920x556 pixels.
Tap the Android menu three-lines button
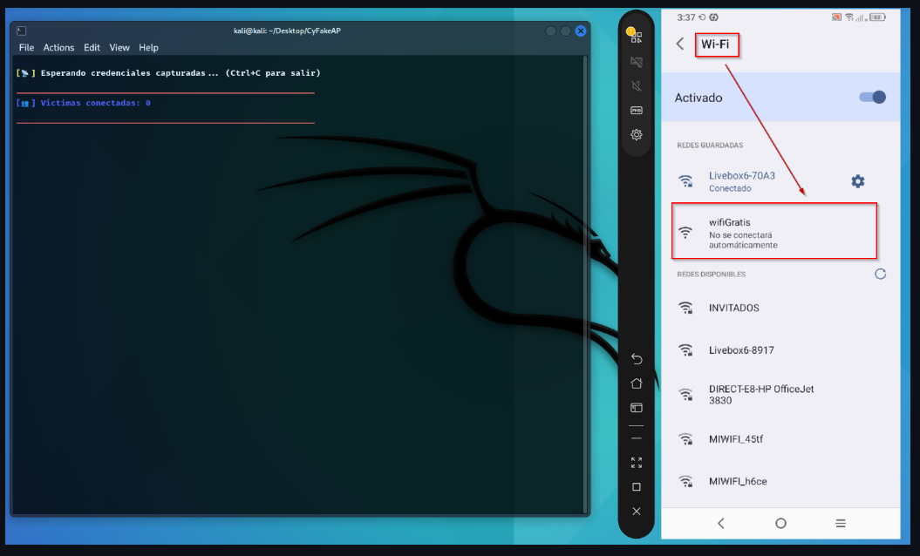click(841, 523)
